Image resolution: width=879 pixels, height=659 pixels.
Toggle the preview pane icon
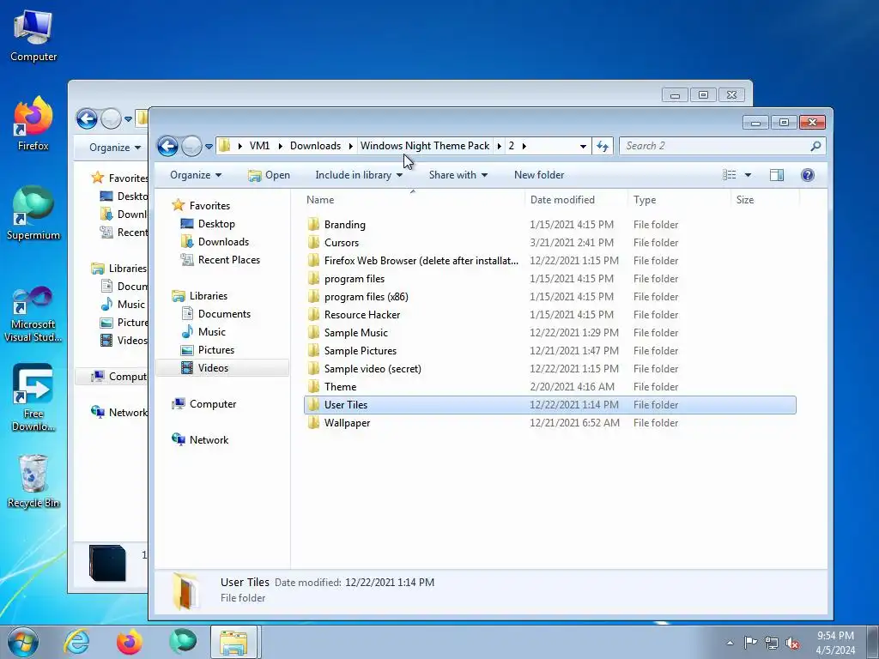click(776, 175)
